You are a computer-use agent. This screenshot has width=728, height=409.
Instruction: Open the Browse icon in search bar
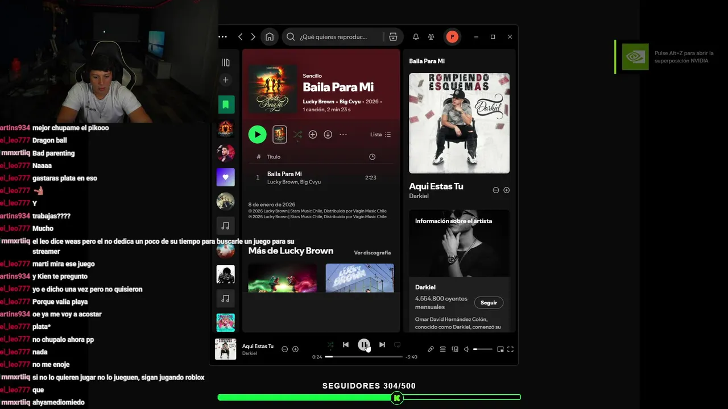(393, 37)
